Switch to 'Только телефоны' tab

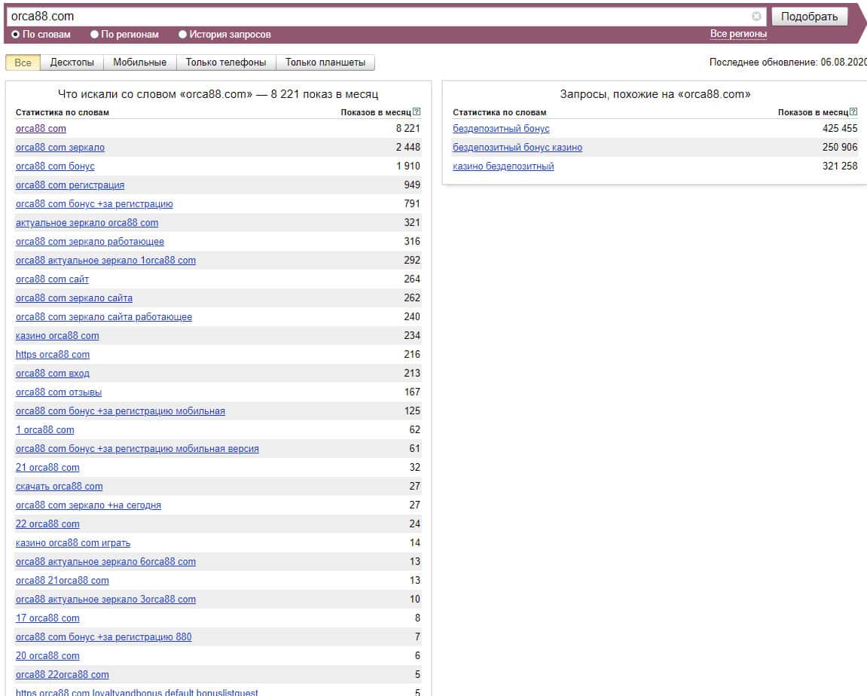tap(226, 63)
